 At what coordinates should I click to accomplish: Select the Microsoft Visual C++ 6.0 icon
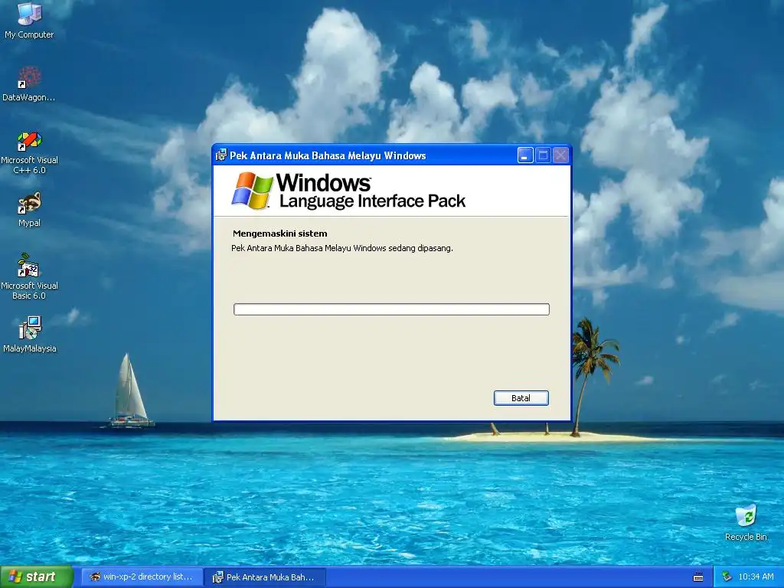[29, 152]
